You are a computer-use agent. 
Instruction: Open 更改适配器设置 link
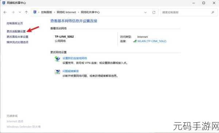pos(16,31)
